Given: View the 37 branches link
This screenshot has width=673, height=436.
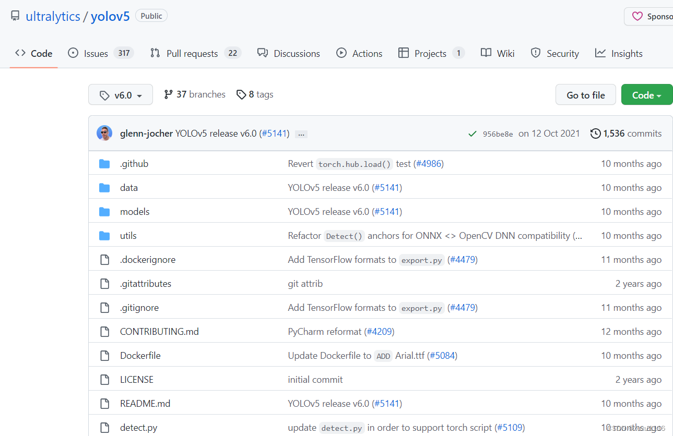Looking at the screenshot, I should [195, 94].
